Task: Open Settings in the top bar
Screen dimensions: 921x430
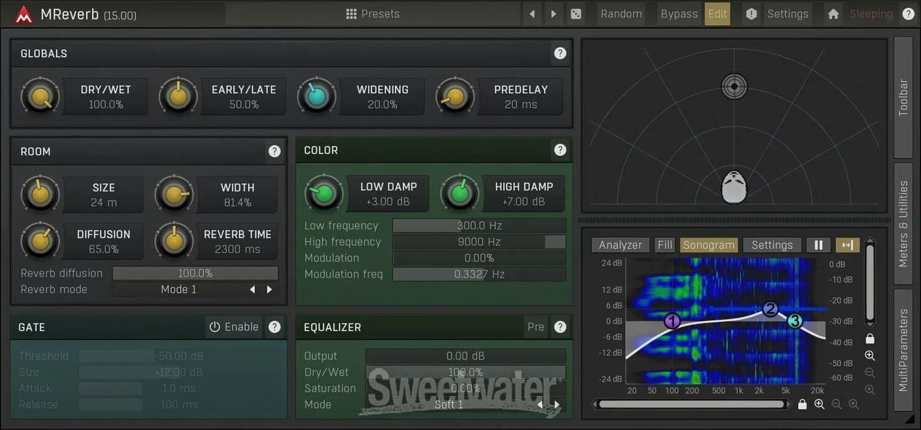Action: click(x=788, y=13)
